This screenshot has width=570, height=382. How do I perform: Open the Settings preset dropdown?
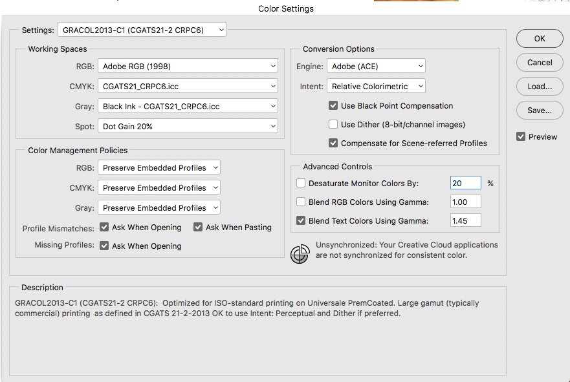pyautogui.click(x=141, y=29)
